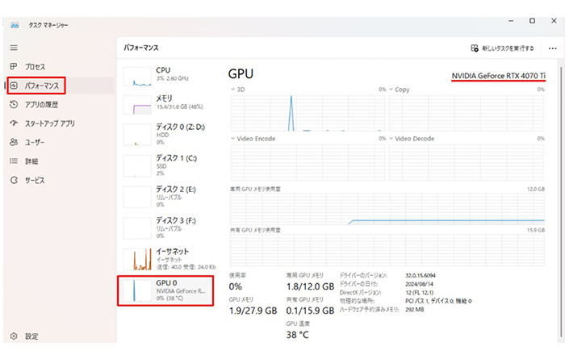Select the GPU 0 entry
565x359 pixels.
tap(165, 290)
